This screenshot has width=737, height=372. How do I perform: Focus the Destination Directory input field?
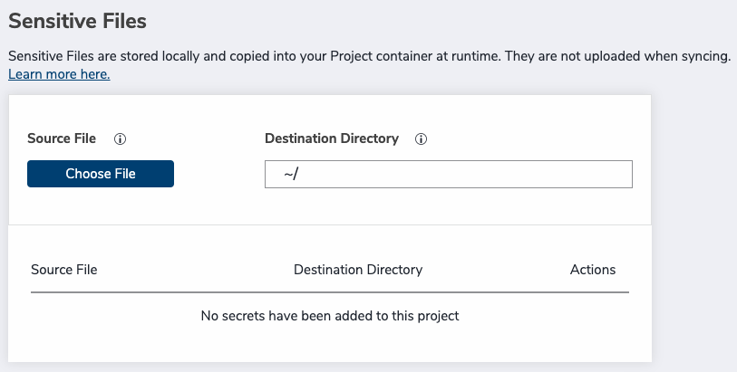[x=448, y=174]
